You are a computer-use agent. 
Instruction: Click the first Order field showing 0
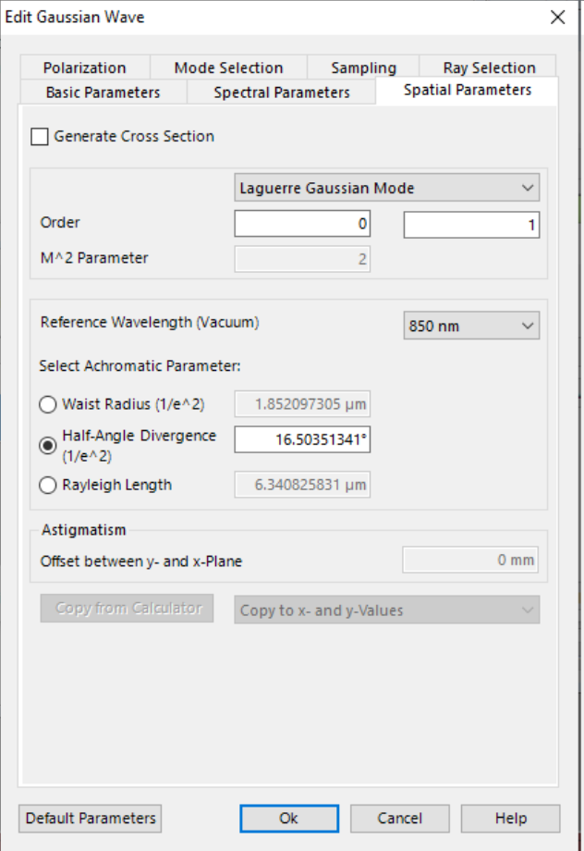pos(302,224)
